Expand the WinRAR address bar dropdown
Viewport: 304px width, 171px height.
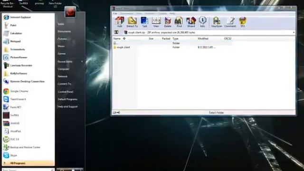294,33
